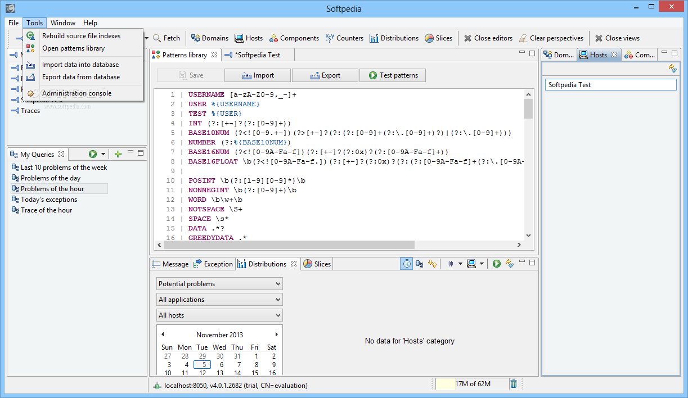Toggle the clock icon in Distributions toolbar
The image size is (688, 398).
[406, 264]
